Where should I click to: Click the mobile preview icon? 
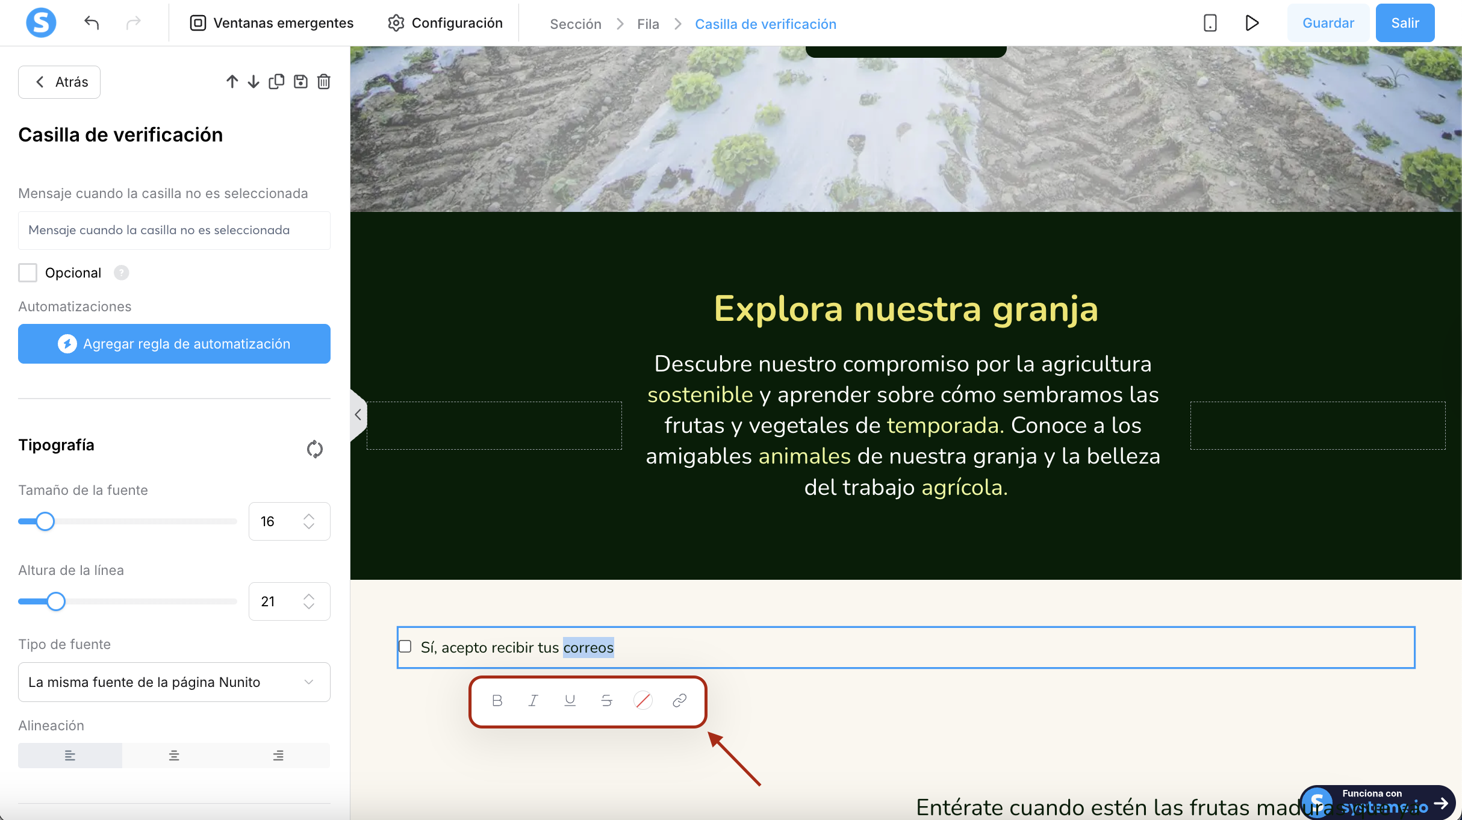point(1210,23)
